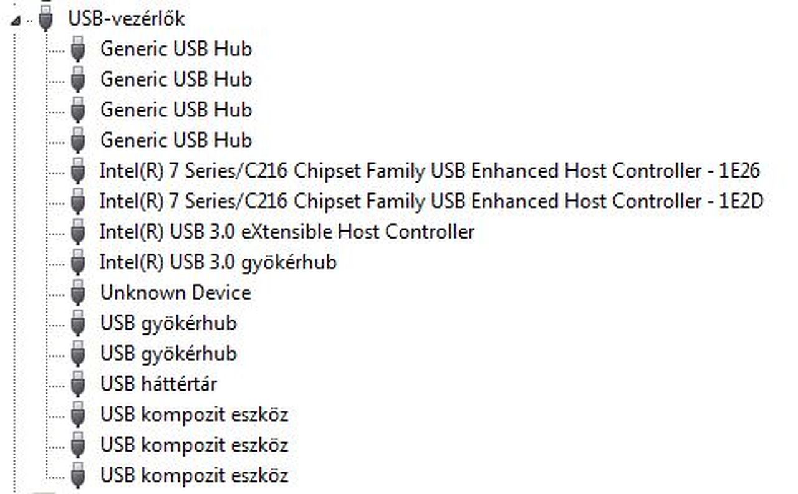The width and height of the screenshot is (798, 494).
Task: Select the Unknown Device entry
Action: pos(176,293)
